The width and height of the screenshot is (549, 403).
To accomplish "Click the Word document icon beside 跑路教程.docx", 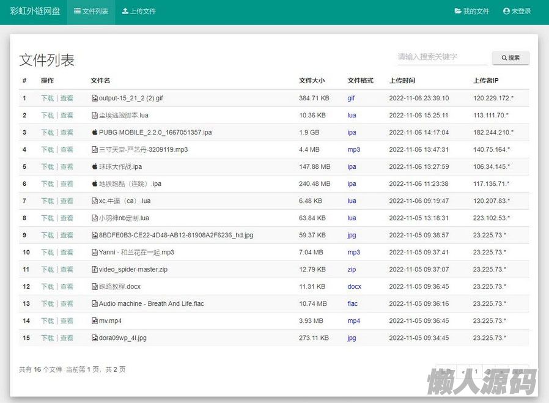I will point(94,287).
